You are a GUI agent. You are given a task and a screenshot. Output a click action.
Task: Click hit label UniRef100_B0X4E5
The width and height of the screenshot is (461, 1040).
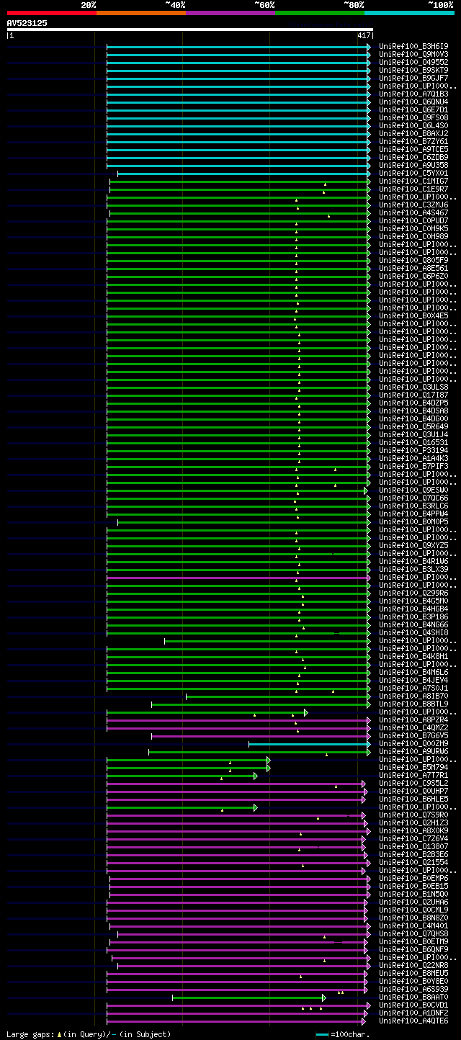click(x=413, y=315)
